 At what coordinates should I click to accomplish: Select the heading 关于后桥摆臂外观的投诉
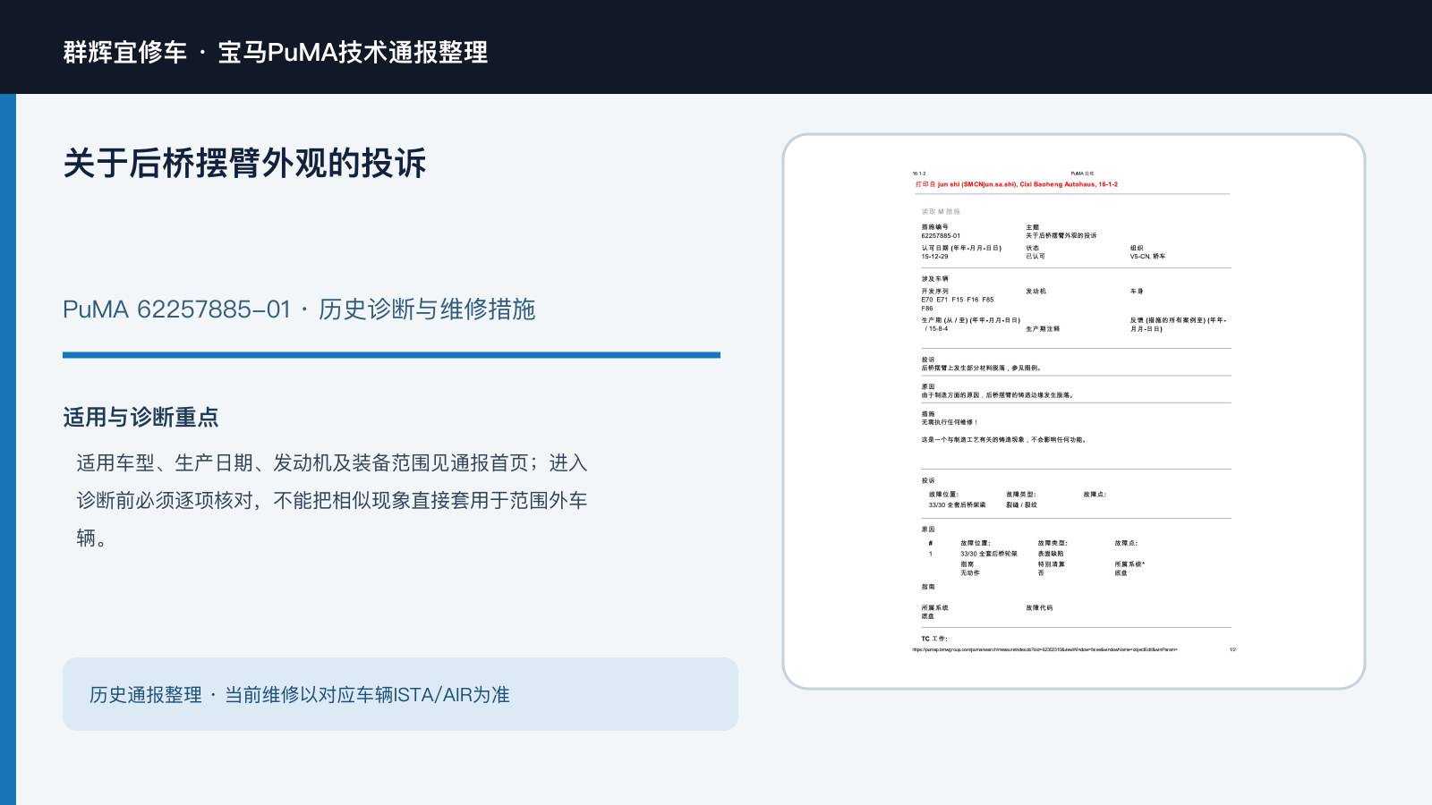pos(244,164)
